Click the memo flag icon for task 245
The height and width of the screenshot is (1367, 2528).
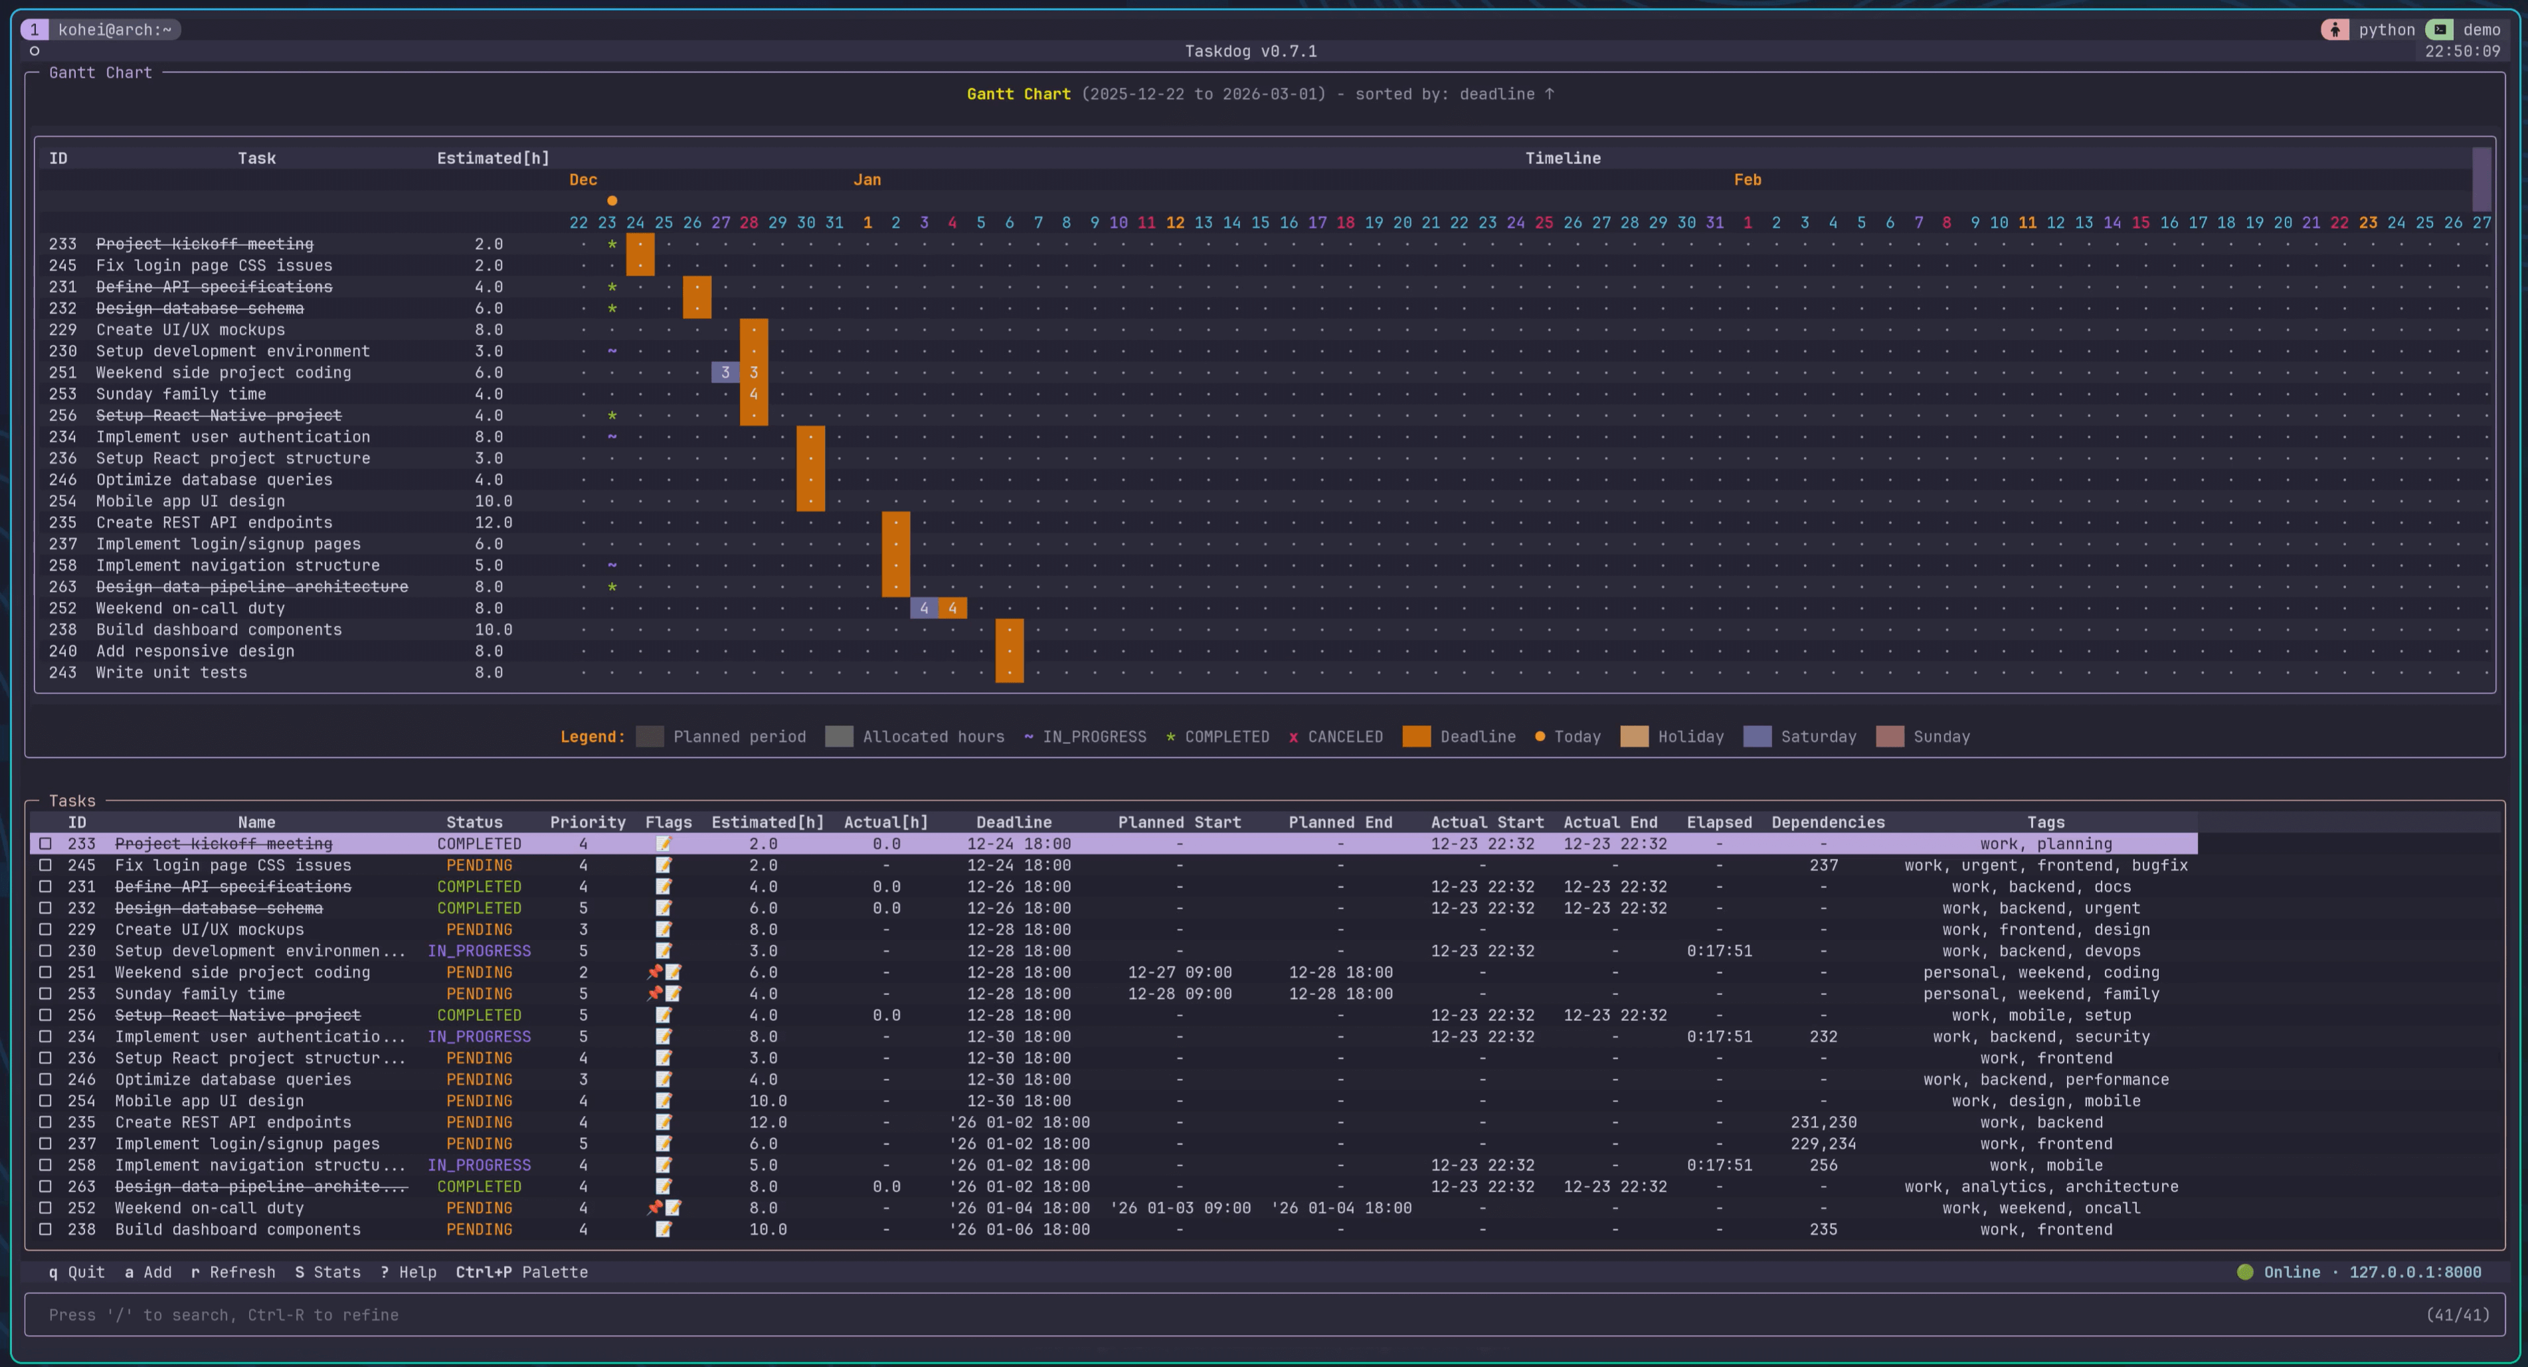point(666,866)
